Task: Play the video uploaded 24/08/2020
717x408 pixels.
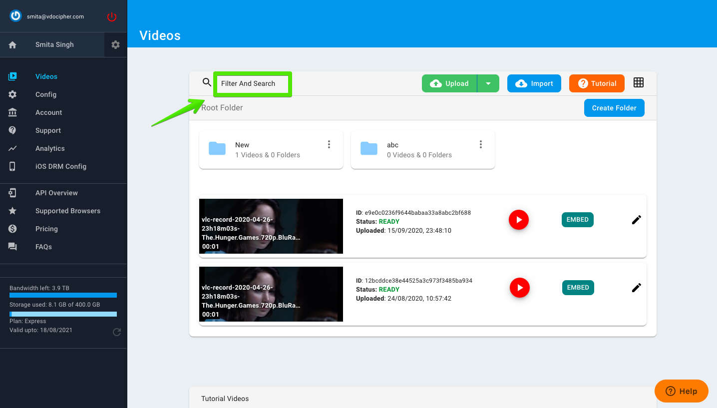Action: pos(520,288)
